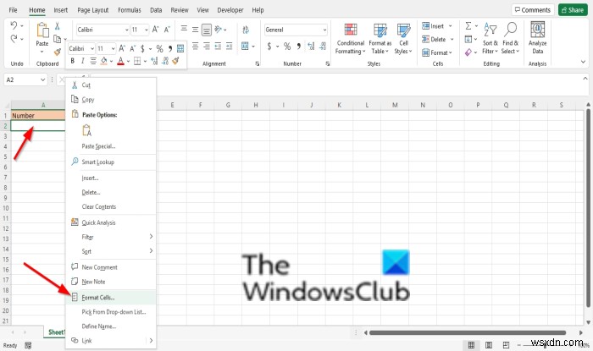Image resolution: width=593 pixels, height=351 pixels.
Task: Toggle Center align in the mini toolbar
Action: [93, 61]
